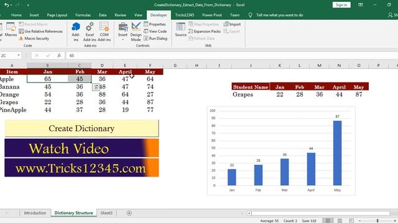Open the Tricks12345 tab

(x=185, y=15)
